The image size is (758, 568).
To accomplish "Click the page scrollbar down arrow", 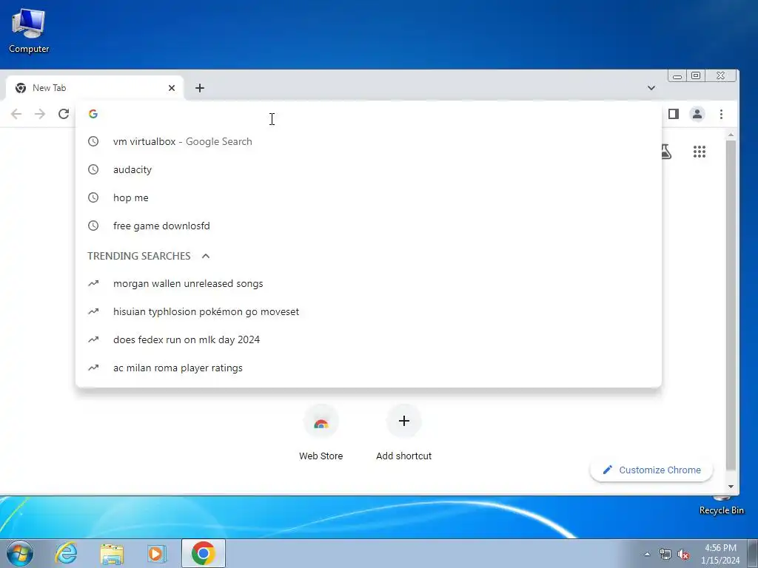I will pos(731,487).
